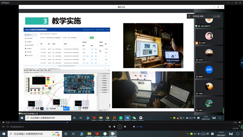This screenshot has width=243, height=137.
Task: Skip to the next video in EVPlayer
Action: click(125, 127)
